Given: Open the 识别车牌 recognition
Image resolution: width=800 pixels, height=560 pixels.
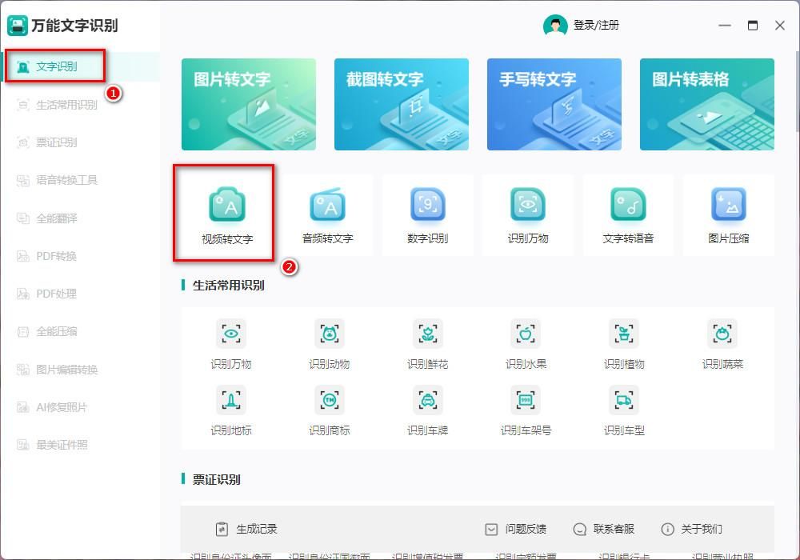Looking at the screenshot, I should click(427, 410).
